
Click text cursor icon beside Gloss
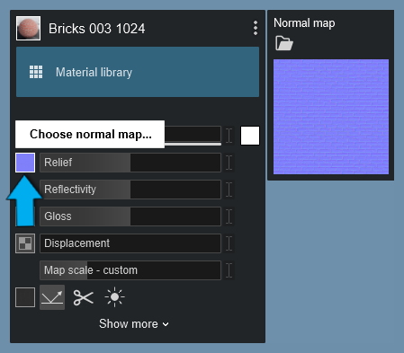(229, 216)
